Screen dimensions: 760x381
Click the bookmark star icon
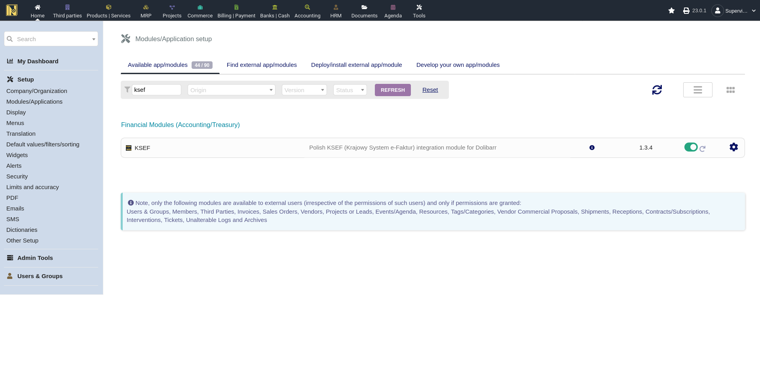tap(671, 11)
